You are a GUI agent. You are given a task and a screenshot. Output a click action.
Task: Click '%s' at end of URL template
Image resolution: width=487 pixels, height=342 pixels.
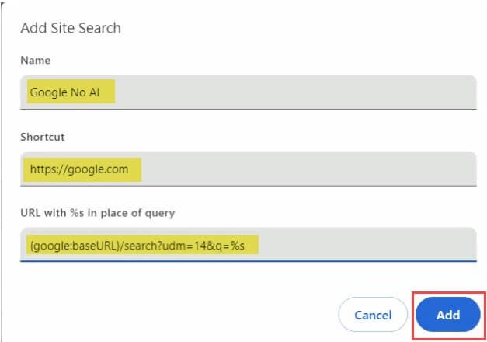tap(238, 246)
